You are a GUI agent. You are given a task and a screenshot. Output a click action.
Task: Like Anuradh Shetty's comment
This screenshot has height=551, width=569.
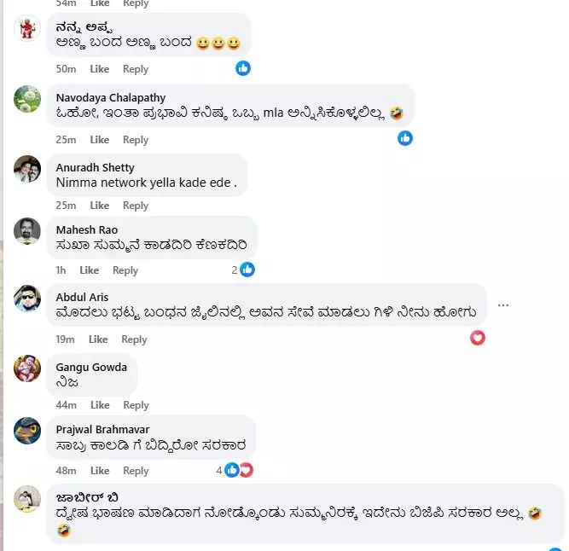click(x=100, y=206)
